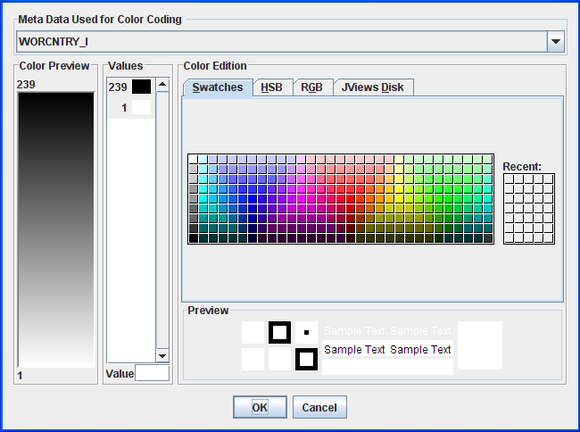Click the Values list scroll down arrow

coord(162,355)
